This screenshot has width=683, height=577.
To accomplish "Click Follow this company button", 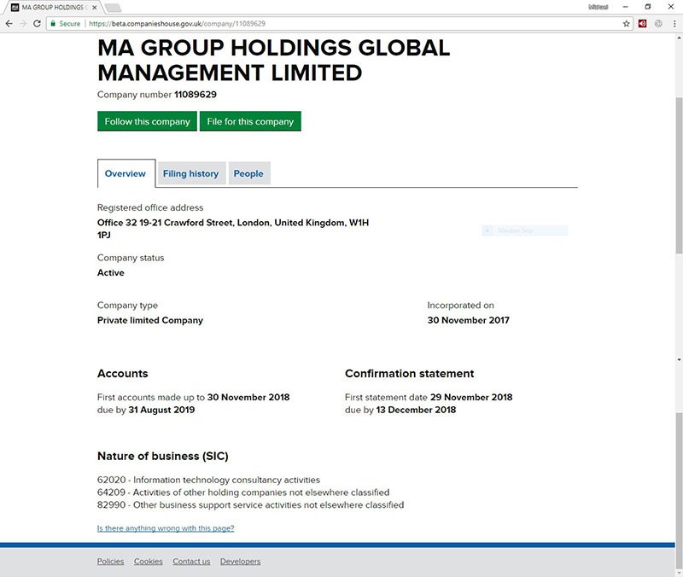I will (147, 121).
